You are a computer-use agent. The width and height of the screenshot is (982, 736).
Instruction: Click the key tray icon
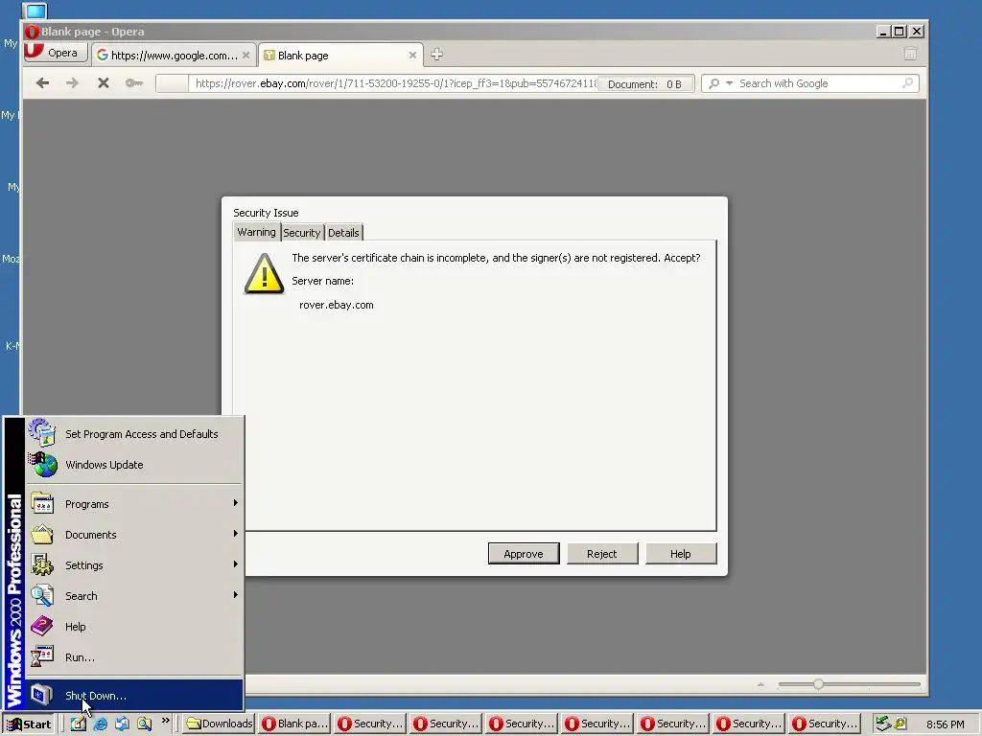[x=900, y=724]
